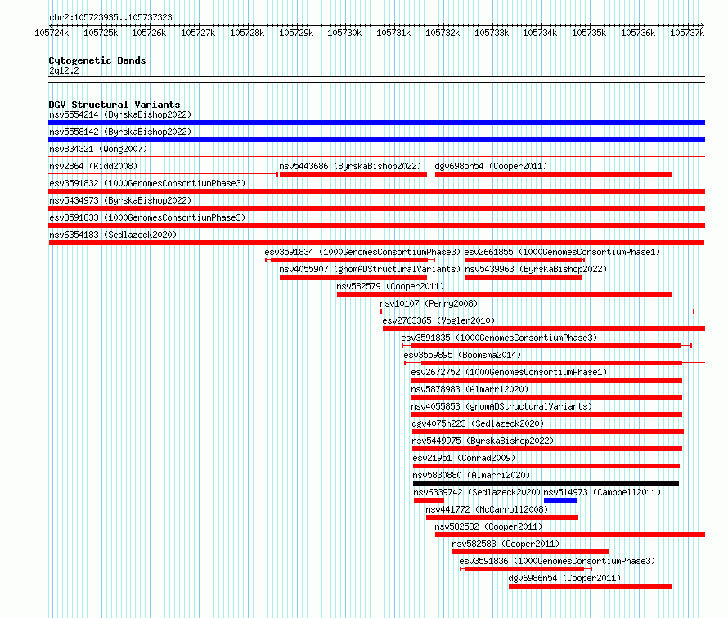Click the chr2:105723935..105737323 coordinate label
This screenshot has width=728, height=618.
click(110, 17)
